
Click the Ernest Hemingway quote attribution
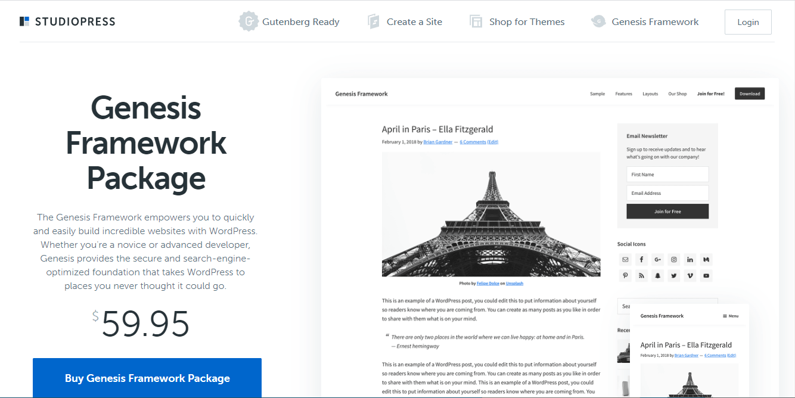click(415, 346)
